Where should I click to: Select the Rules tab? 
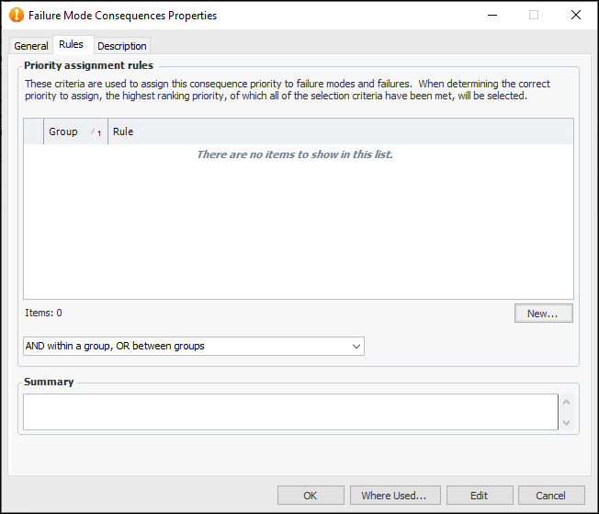[71, 44]
